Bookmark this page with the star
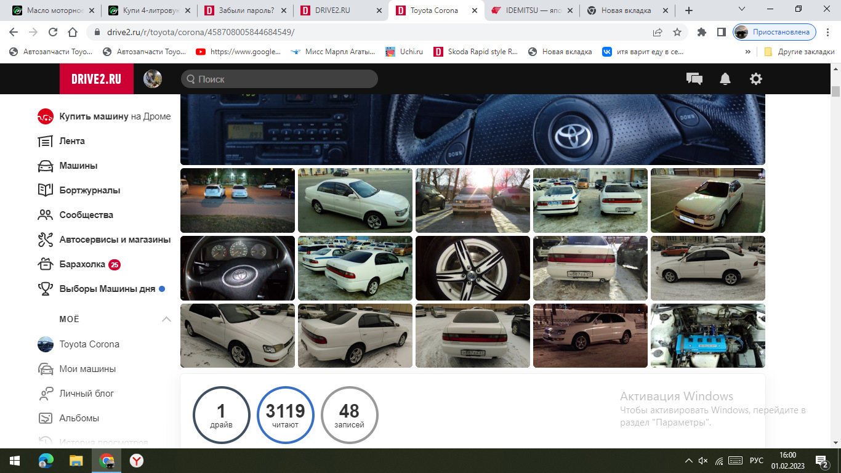The image size is (841, 473). pyautogui.click(x=677, y=32)
